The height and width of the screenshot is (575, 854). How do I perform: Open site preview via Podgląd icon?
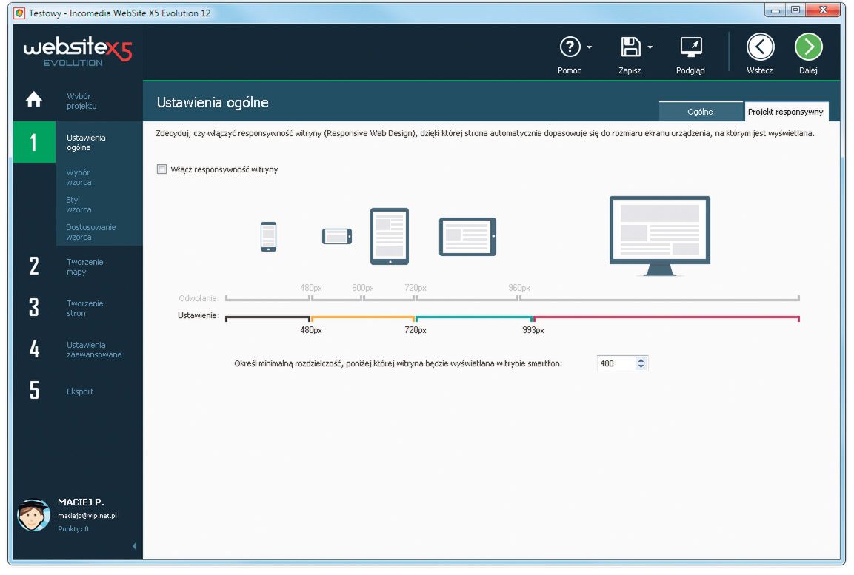(691, 47)
